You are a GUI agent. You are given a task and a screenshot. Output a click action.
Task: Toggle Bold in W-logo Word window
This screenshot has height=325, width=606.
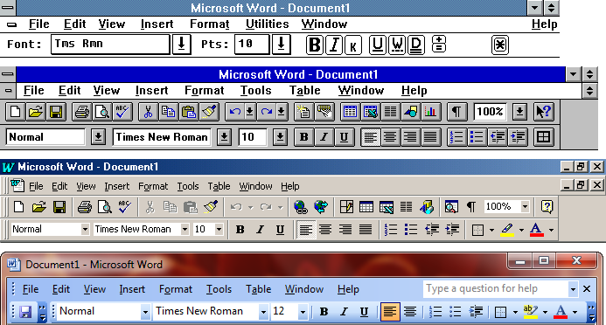click(240, 230)
